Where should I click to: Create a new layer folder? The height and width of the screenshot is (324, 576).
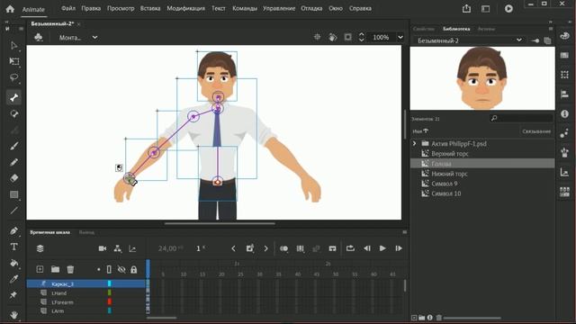pos(55,269)
